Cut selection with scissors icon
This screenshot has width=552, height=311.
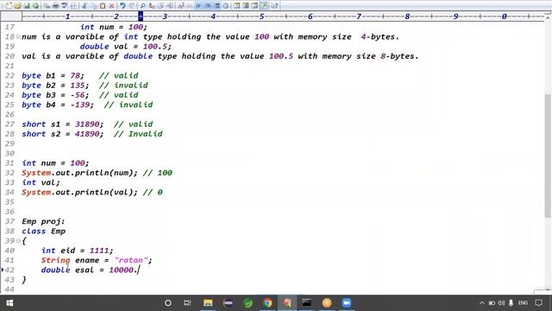click(84, 6)
